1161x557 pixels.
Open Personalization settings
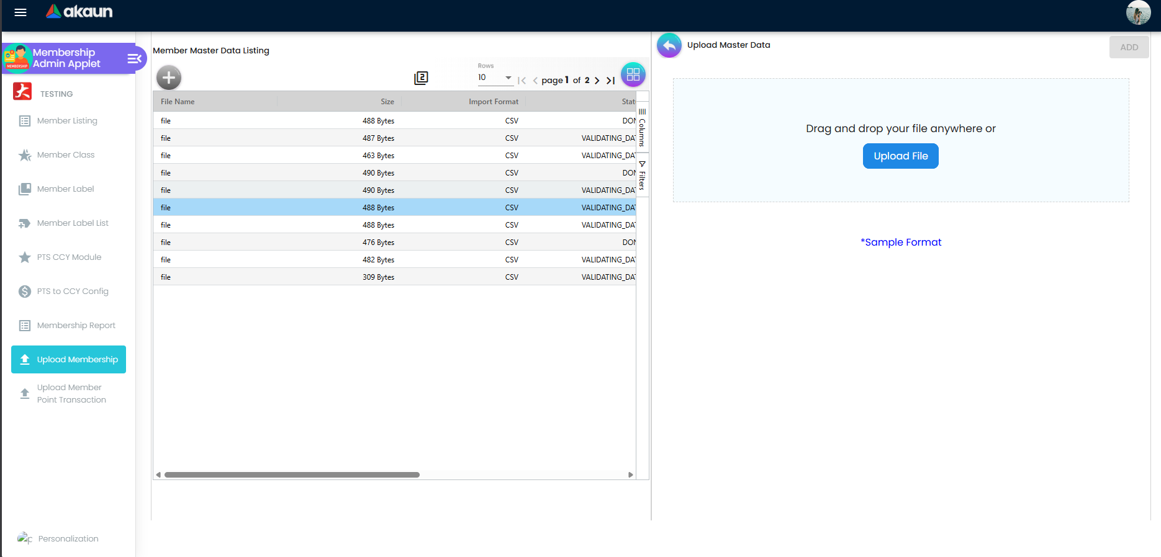58,538
